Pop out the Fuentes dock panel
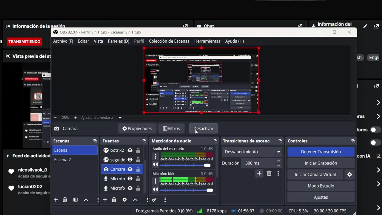Screen dimensions: 382x215 coord(144,141)
